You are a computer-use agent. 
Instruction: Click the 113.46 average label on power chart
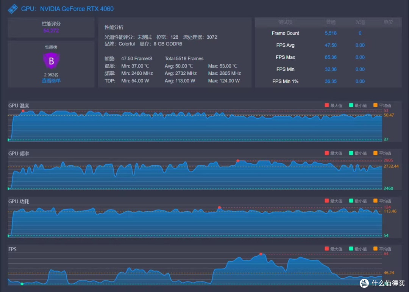point(390,211)
